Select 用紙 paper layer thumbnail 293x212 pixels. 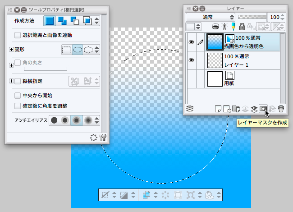coord(215,78)
